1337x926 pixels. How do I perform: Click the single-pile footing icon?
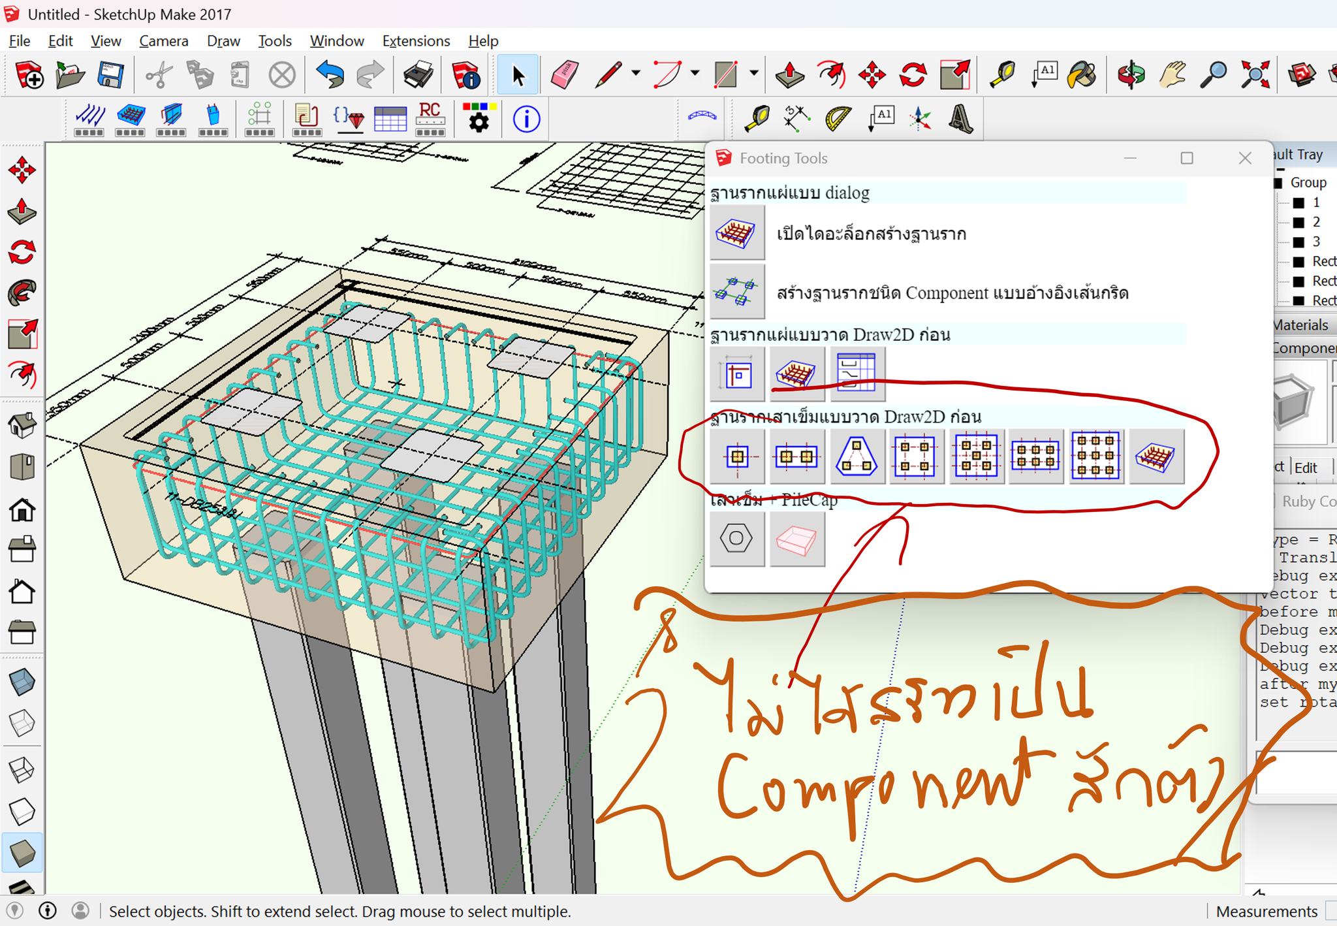(x=737, y=456)
